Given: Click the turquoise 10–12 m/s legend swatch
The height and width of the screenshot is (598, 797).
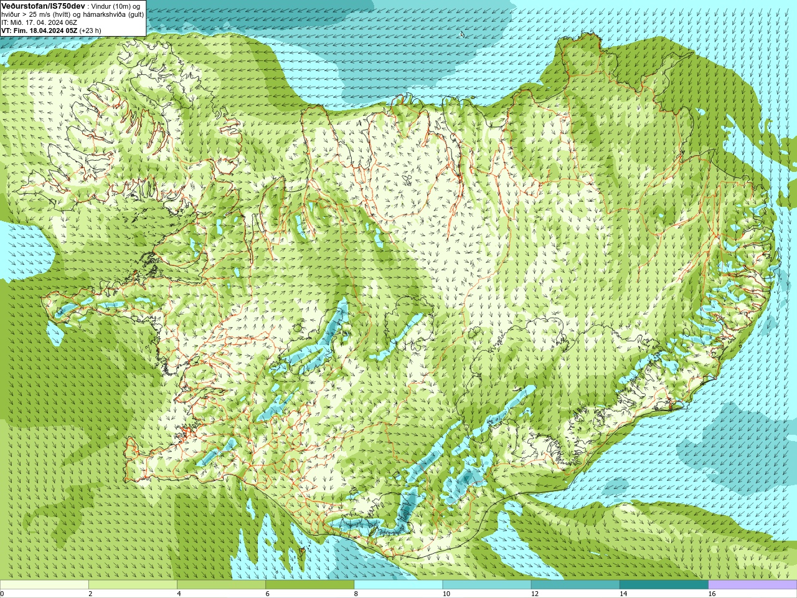Looking at the screenshot, I should [x=487, y=585].
